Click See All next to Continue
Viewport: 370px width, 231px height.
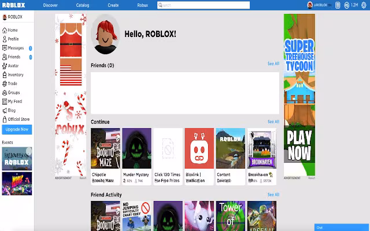point(273,122)
